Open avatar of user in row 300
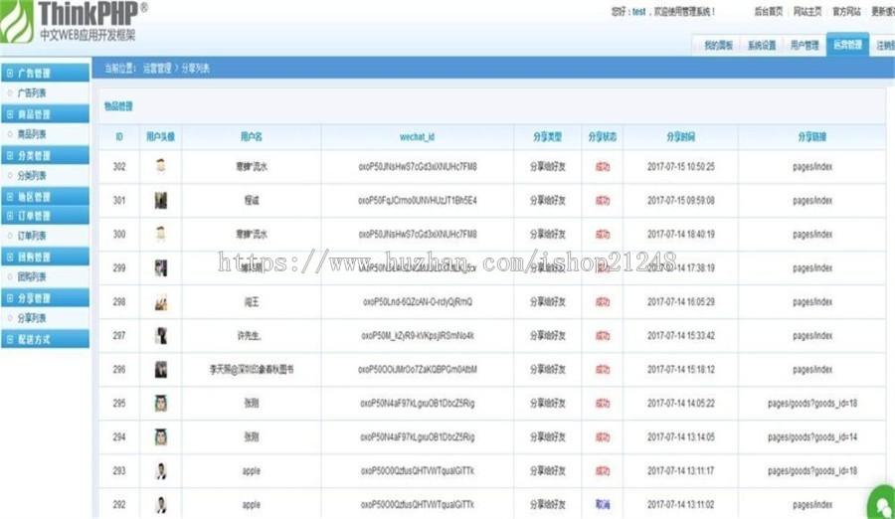895x519 pixels. pyautogui.click(x=161, y=234)
